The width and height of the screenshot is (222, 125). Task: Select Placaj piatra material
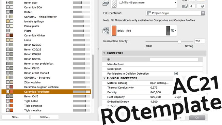[x=46, y=26]
